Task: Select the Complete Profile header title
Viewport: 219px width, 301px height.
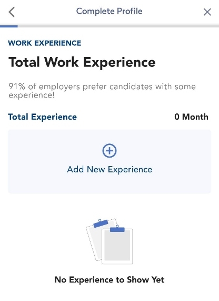Action: point(109,11)
